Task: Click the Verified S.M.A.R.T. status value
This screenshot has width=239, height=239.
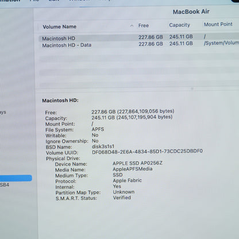Action: click(x=122, y=198)
